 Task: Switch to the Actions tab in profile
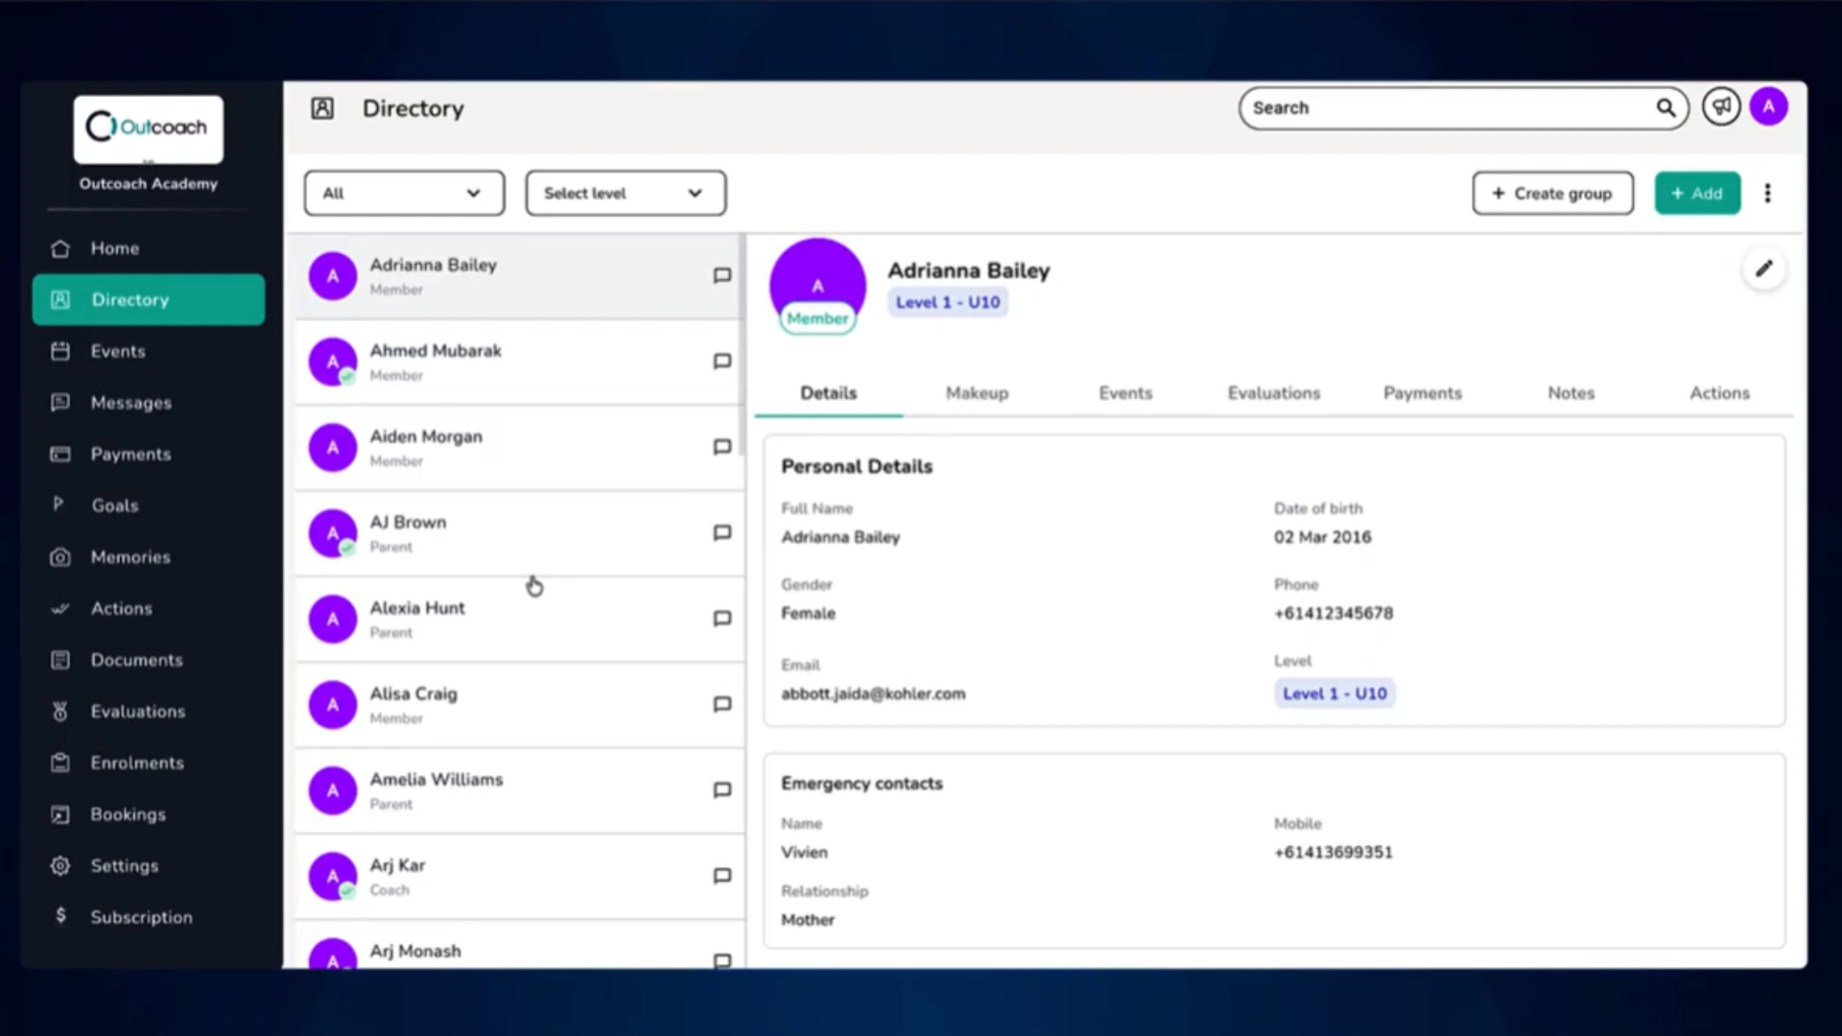point(1719,393)
